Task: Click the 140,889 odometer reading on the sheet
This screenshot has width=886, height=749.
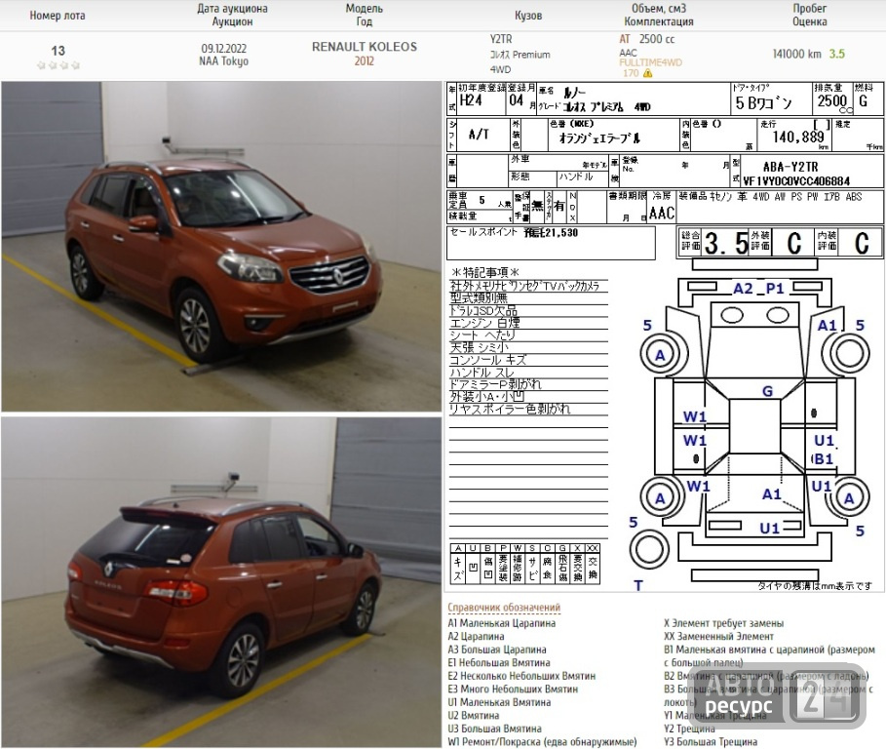Action: pyautogui.click(x=798, y=137)
